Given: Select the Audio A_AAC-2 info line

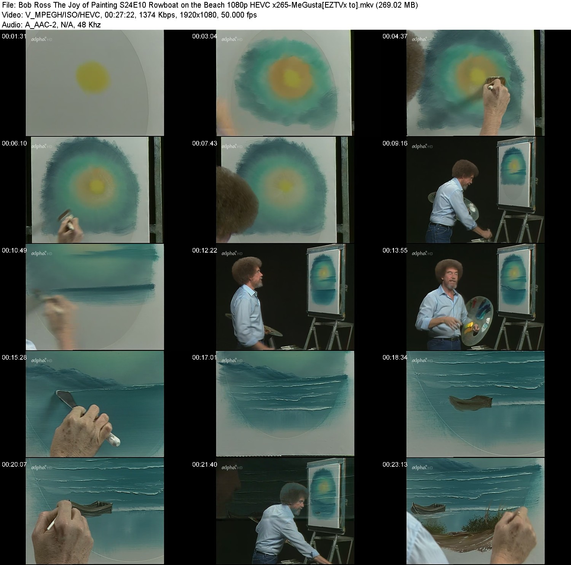Looking at the screenshot, I should point(51,24).
